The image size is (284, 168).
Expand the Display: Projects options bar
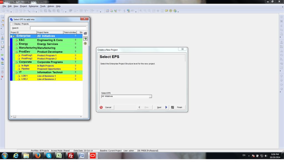point(13,24)
